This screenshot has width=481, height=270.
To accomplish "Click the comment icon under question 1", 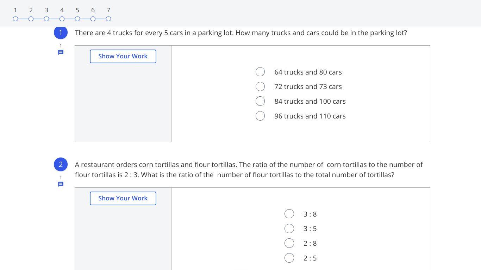I will tap(61, 52).
